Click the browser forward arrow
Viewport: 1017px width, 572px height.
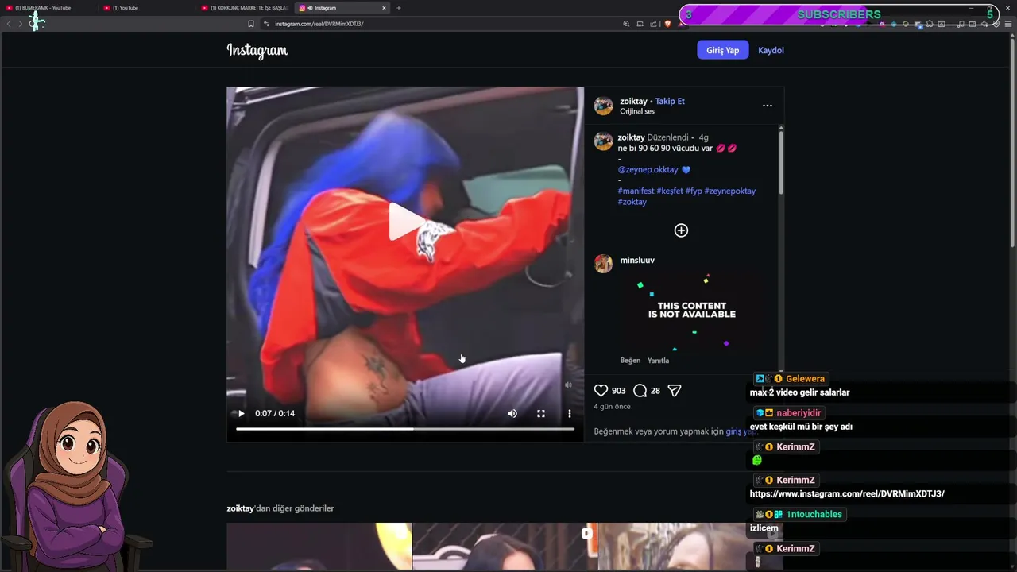point(21,24)
